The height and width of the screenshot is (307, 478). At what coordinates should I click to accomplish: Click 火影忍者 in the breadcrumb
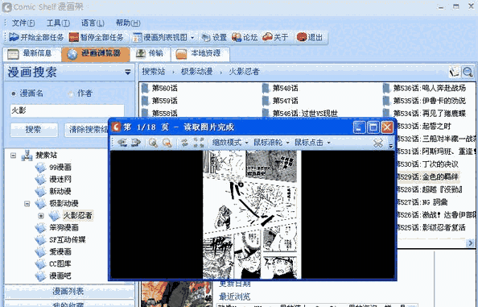coord(244,72)
